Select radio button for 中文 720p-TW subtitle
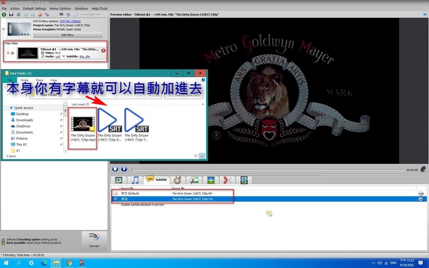The width and height of the screenshot is (429, 268). tap(116, 199)
